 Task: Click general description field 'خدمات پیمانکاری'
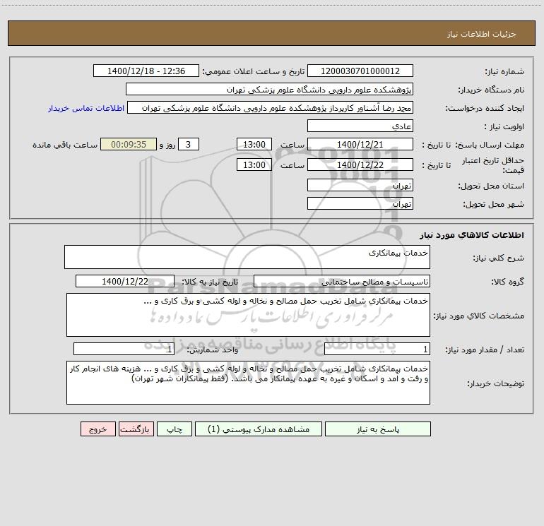point(247,257)
